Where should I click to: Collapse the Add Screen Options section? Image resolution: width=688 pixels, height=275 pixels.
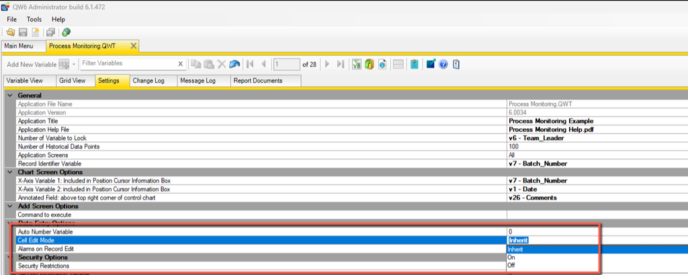(x=10, y=207)
